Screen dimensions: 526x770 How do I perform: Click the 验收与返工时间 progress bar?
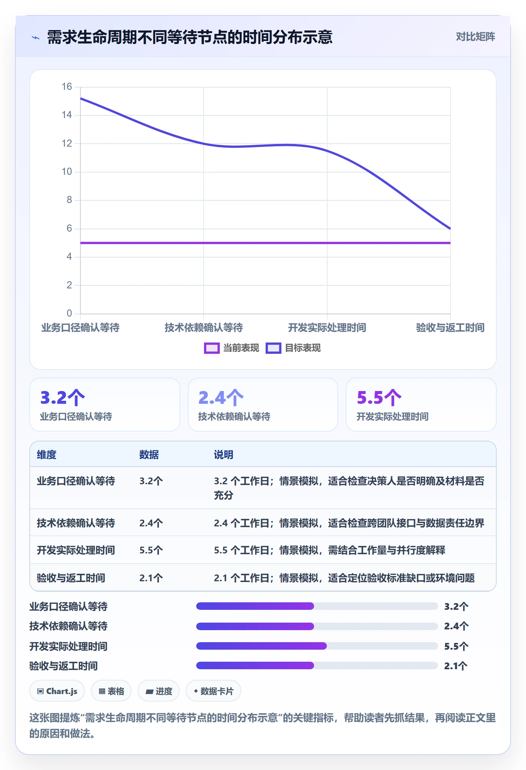(317, 665)
